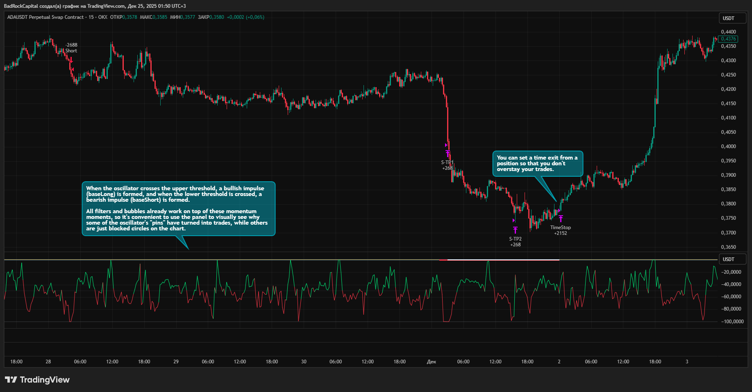Image resolution: width=752 pixels, height=392 pixels.
Task: Click the date label 30 on time axis
Action: tap(304, 362)
